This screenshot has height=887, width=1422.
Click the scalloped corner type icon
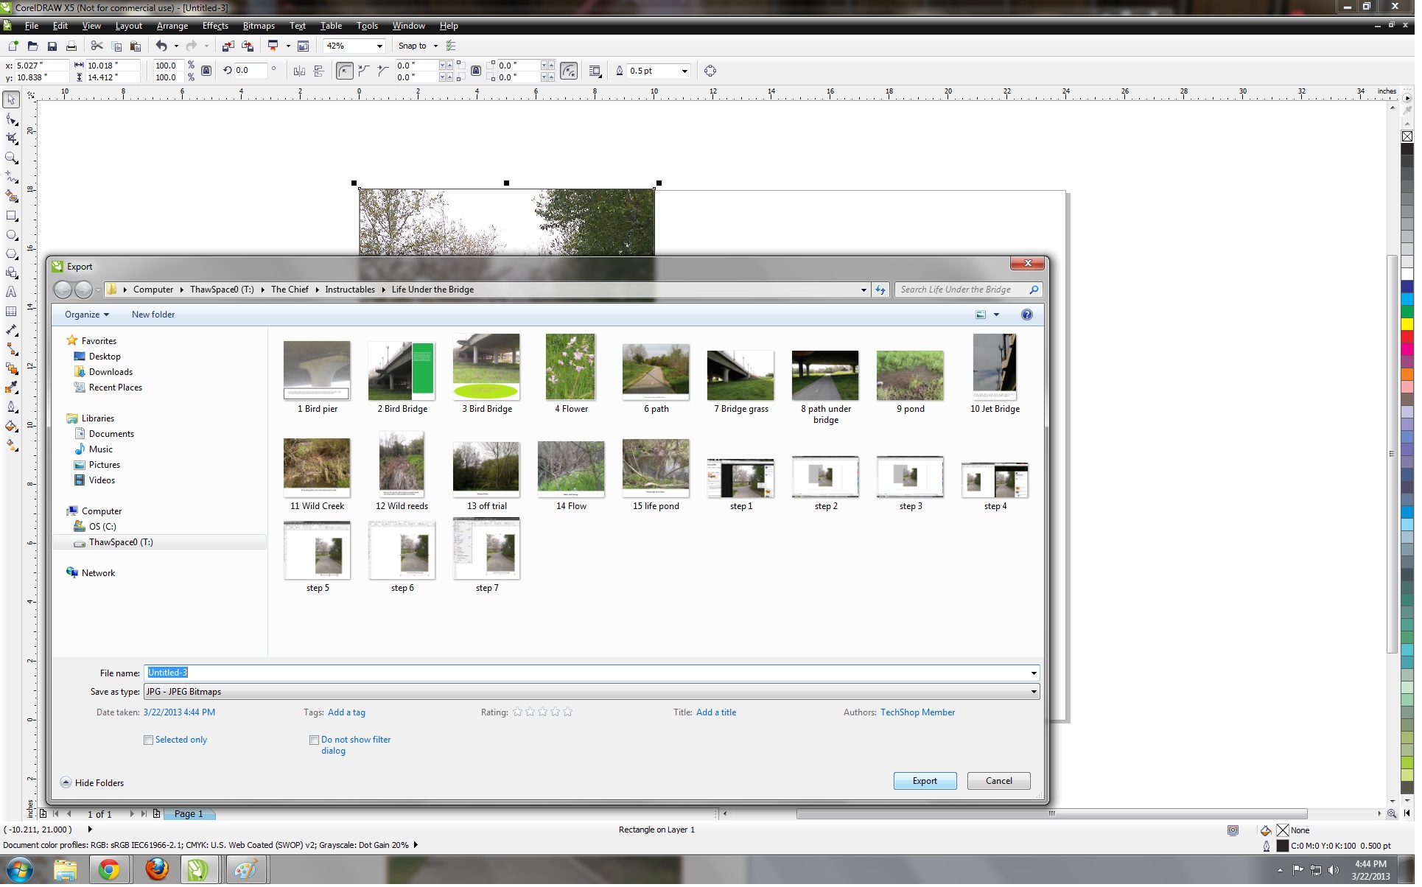pos(364,71)
